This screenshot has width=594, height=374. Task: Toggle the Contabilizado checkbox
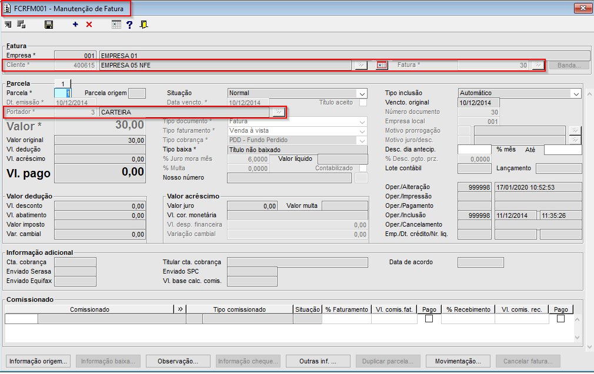[x=363, y=169]
